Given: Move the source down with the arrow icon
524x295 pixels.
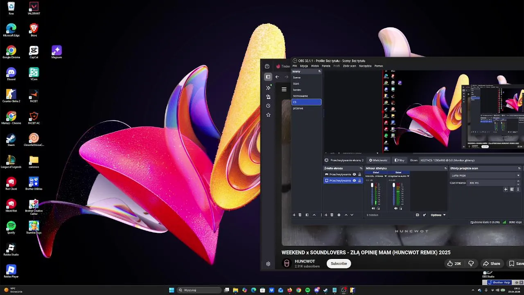Looking at the screenshot, I should [352, 215].
